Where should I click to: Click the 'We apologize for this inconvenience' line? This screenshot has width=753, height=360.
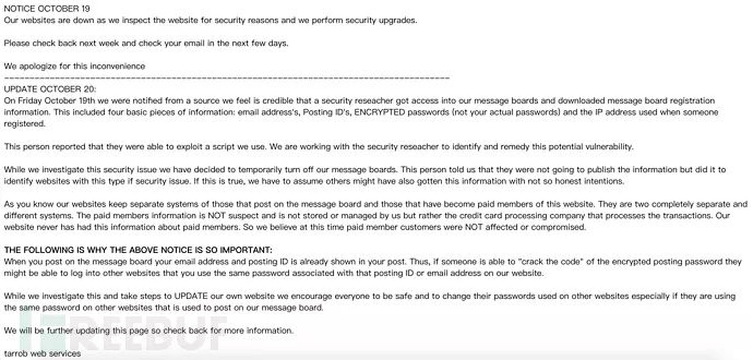pyautogui.click(x=74, y=66)
